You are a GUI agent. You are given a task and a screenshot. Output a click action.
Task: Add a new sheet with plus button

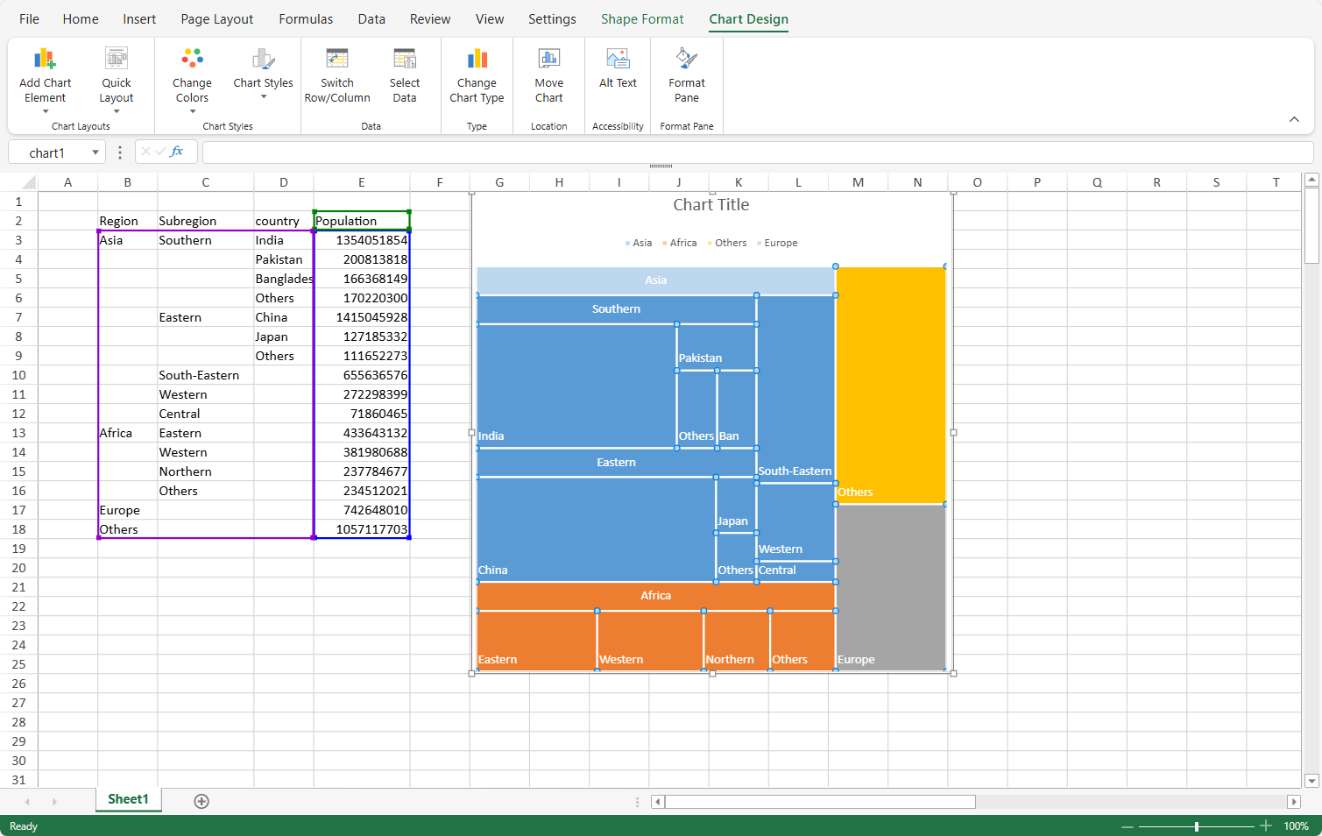[201, 801]
